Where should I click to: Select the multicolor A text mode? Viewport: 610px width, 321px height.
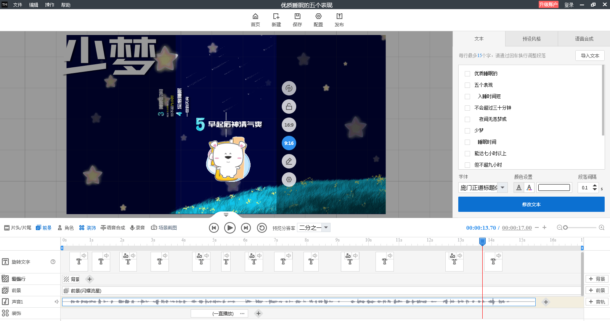(529, 188)
